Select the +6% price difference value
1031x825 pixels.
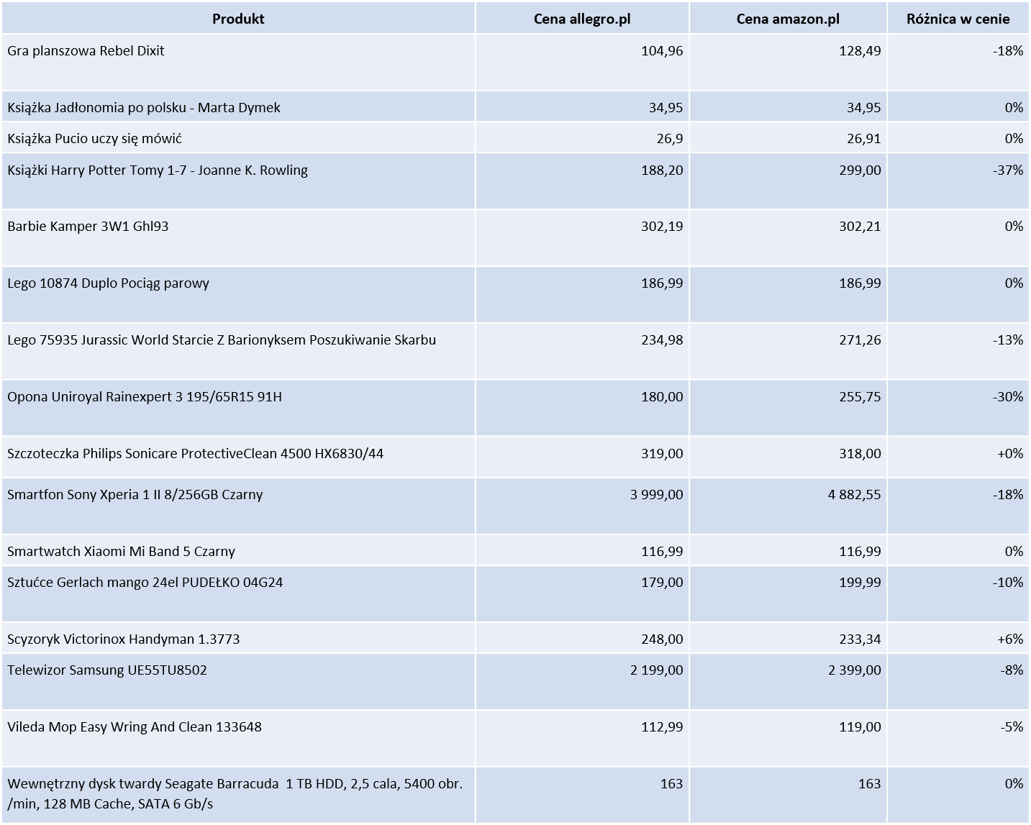1009,639
